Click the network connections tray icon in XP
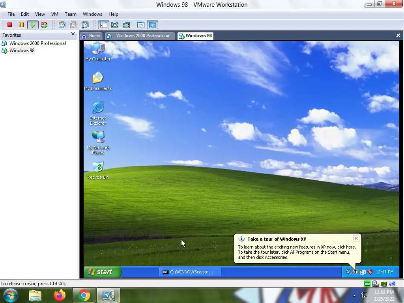 [363, 272]
